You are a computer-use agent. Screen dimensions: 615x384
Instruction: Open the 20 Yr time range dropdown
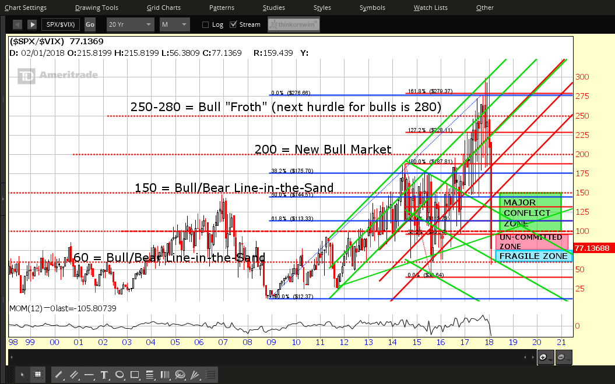(130, 24)
